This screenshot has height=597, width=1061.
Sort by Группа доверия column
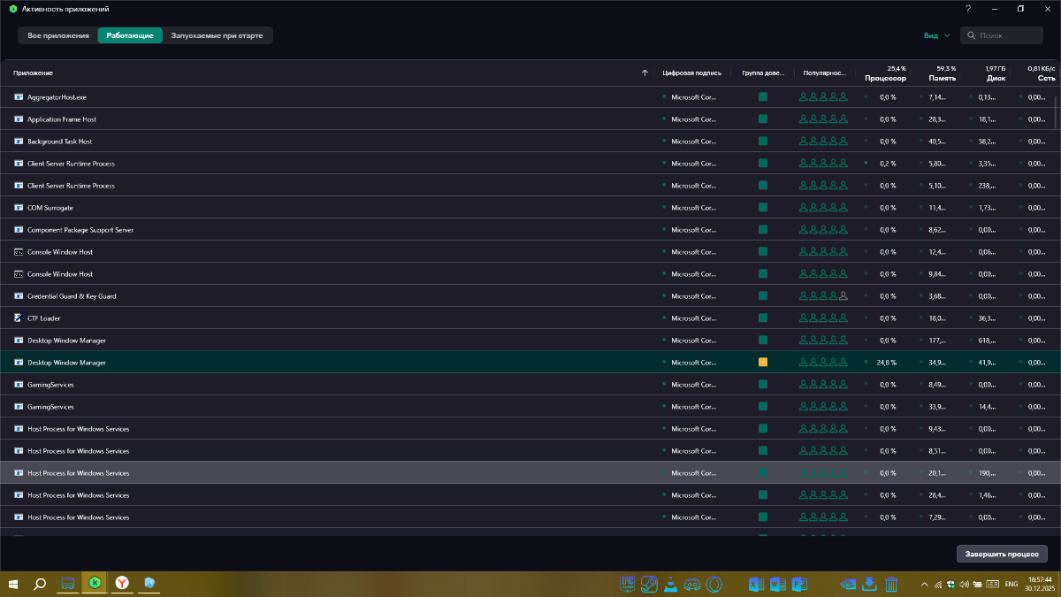click(762, 73)
